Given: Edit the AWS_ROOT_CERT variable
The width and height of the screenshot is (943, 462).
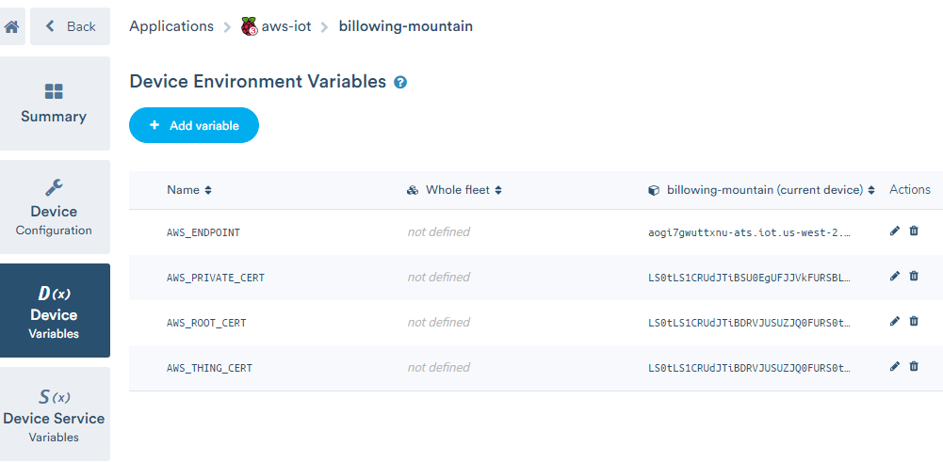Looking at the screenshot, I should (x=895, y=322).
